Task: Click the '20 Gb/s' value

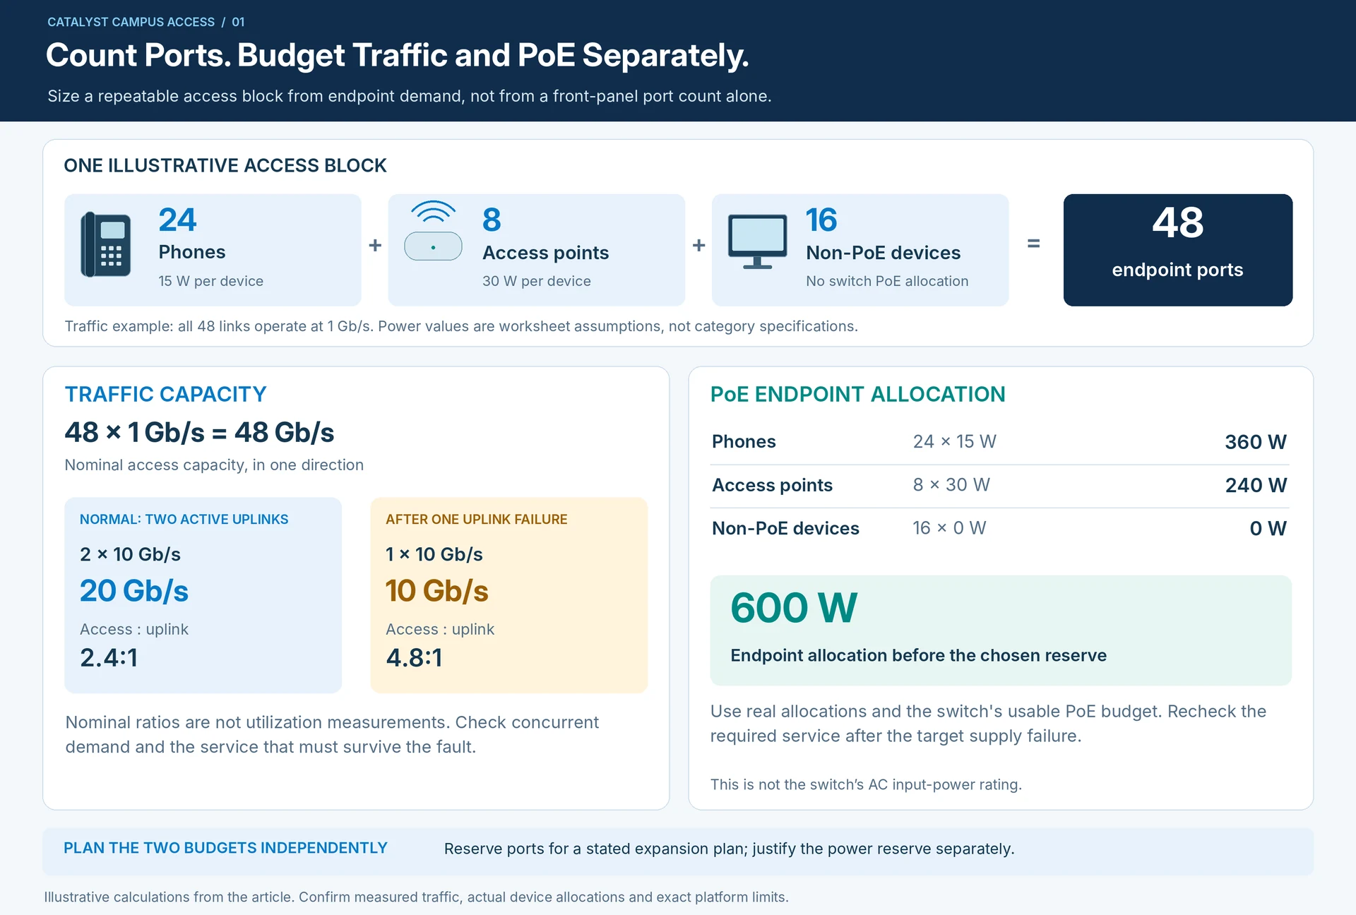Action: (134, 591)
